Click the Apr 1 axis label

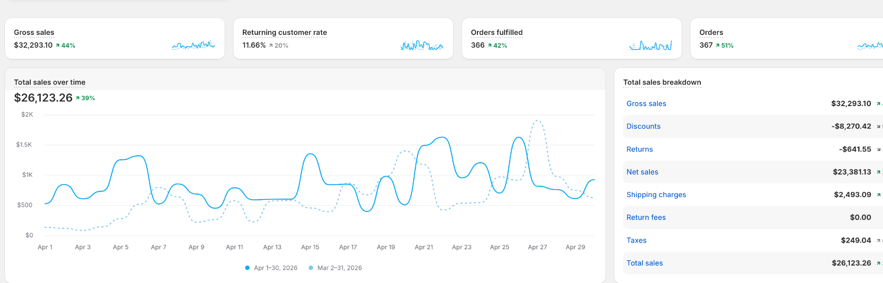[45, 247]
